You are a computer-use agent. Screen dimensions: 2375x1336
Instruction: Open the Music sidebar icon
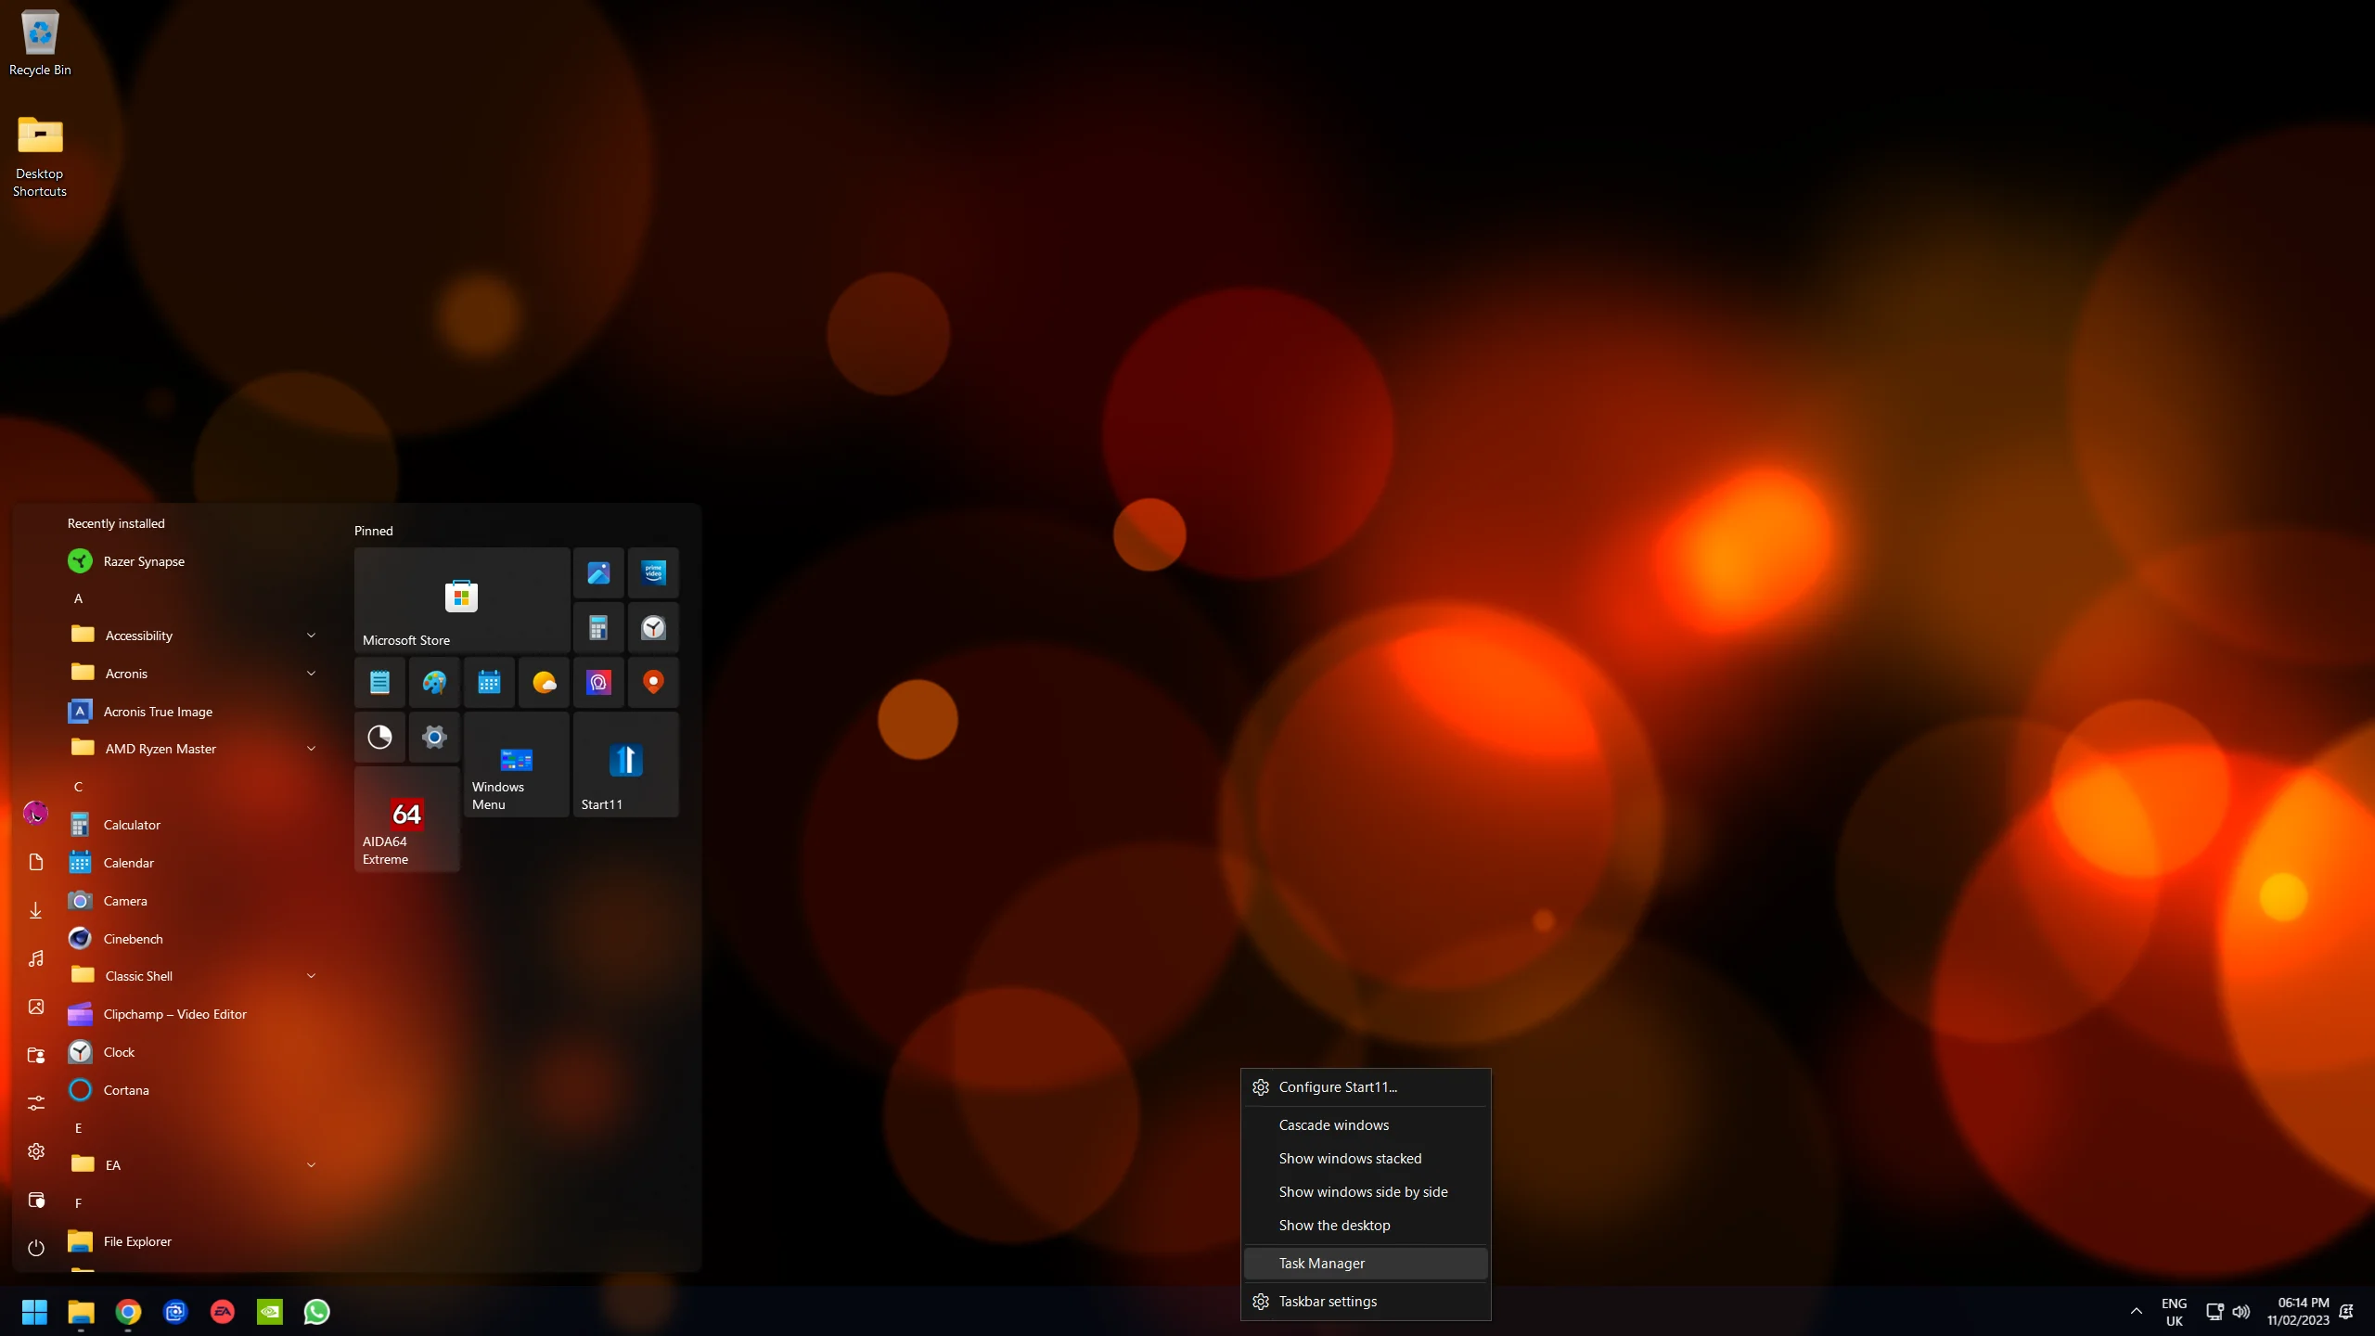[36, 958]
